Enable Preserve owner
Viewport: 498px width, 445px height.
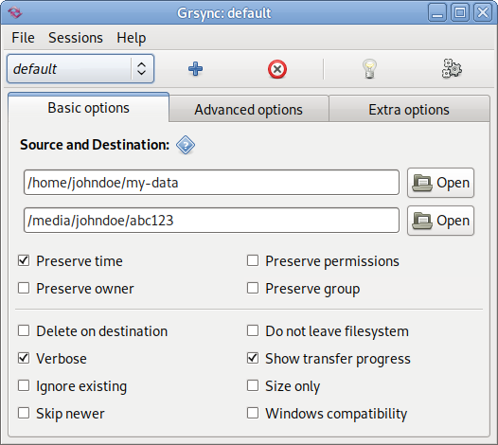click(x=24, y=289)
